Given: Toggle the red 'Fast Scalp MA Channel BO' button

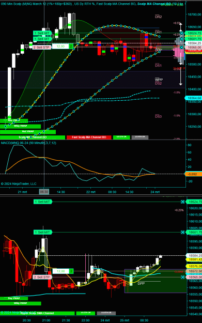Looking at the screenshot, I should point(89,137).
